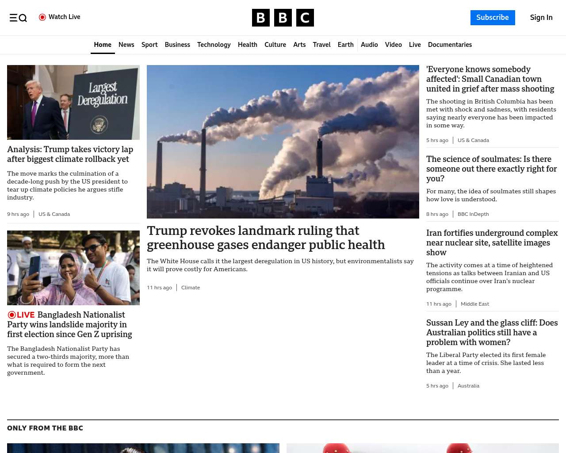Open 'Trump revokes landmark ruling' headline

[x=266, y=238]
